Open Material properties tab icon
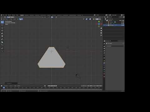Image resolution: width=150 pixels, height=112 pixels. coord(104,74)
